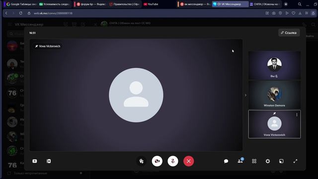End the call with the red button
The width and height of the screenshot is (318, 179).
[x=189, y=161]
